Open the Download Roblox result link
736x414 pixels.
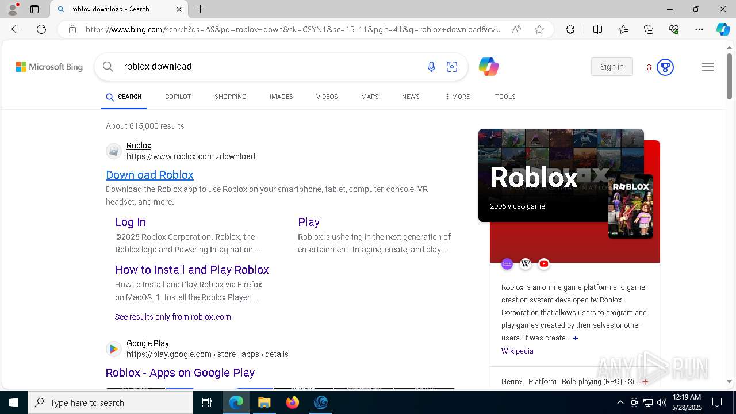pyautogui.click(x=149, y=175)
